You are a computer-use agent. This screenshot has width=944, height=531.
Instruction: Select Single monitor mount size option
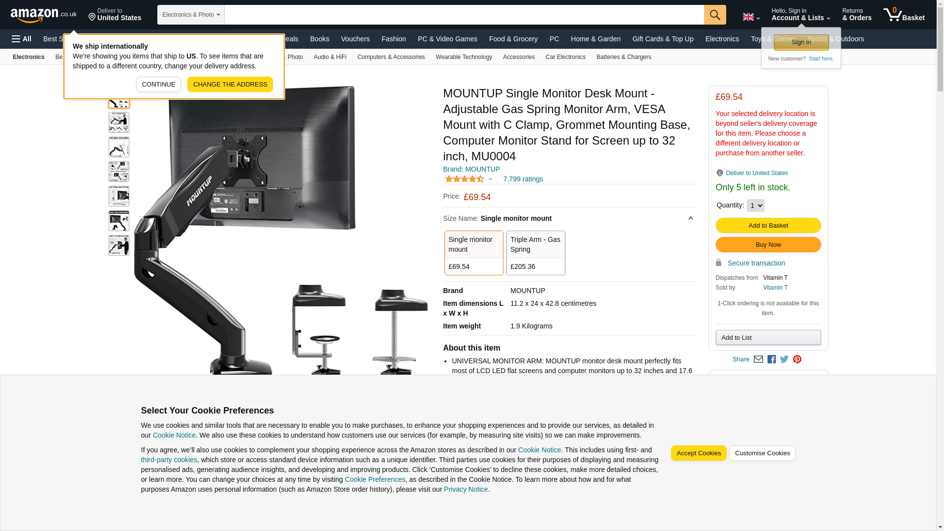474,253
